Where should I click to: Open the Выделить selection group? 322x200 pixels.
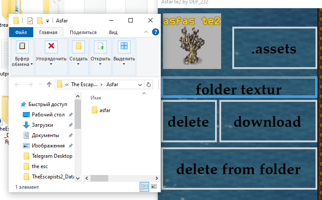pyautogui.click(x=124, y=57)
